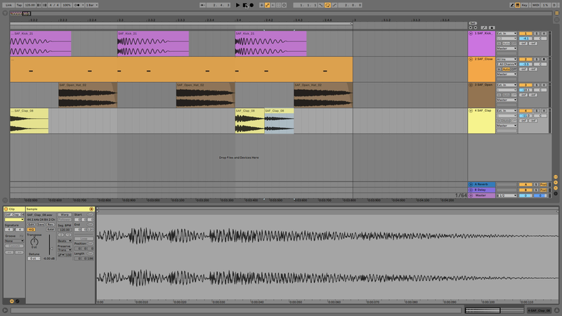Open clip color dropdown in Clip box
Screen dimensions: 562x316
click(x=14, y=220)
